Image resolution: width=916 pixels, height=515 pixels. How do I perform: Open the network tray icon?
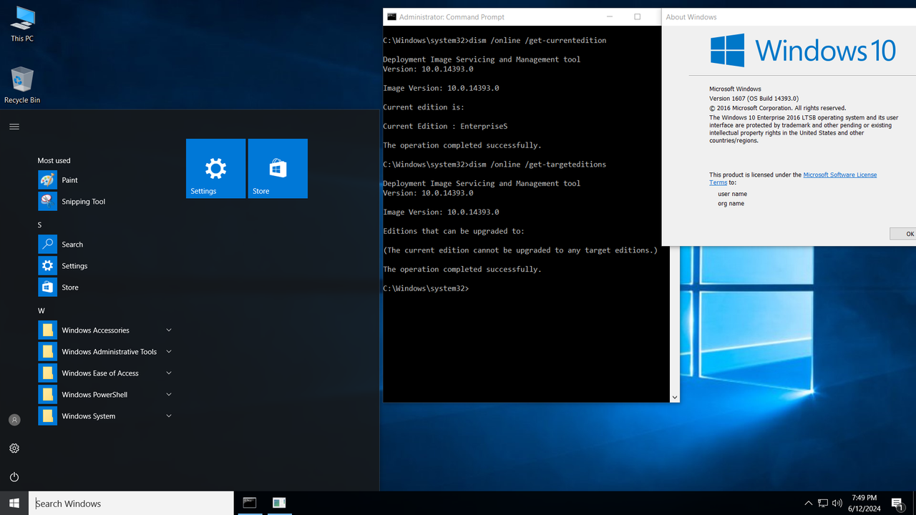pyautogui.click(x=823, y=504)
